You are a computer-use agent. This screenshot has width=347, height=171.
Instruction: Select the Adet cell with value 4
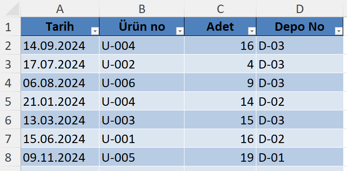[x=220, y=64]
